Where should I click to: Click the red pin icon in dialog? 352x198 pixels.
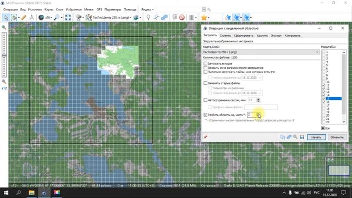[205, 137]
